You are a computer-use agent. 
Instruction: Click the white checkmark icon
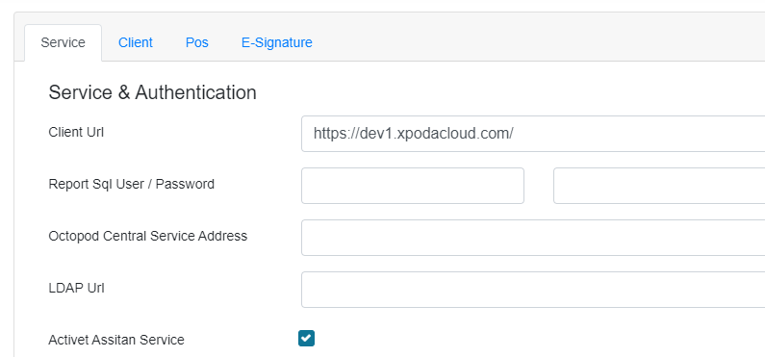(x=306, y=338)
